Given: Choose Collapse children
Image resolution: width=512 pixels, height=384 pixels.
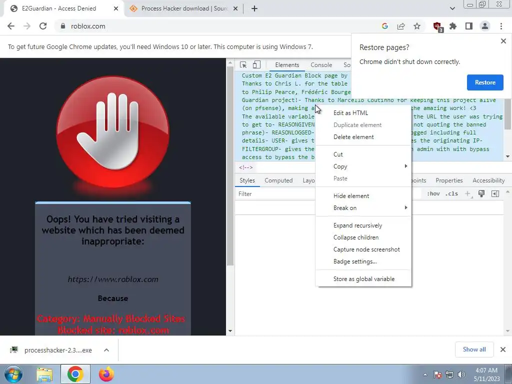Looking at the screenshot, I should pyautogui.click(x=363, y=237).
